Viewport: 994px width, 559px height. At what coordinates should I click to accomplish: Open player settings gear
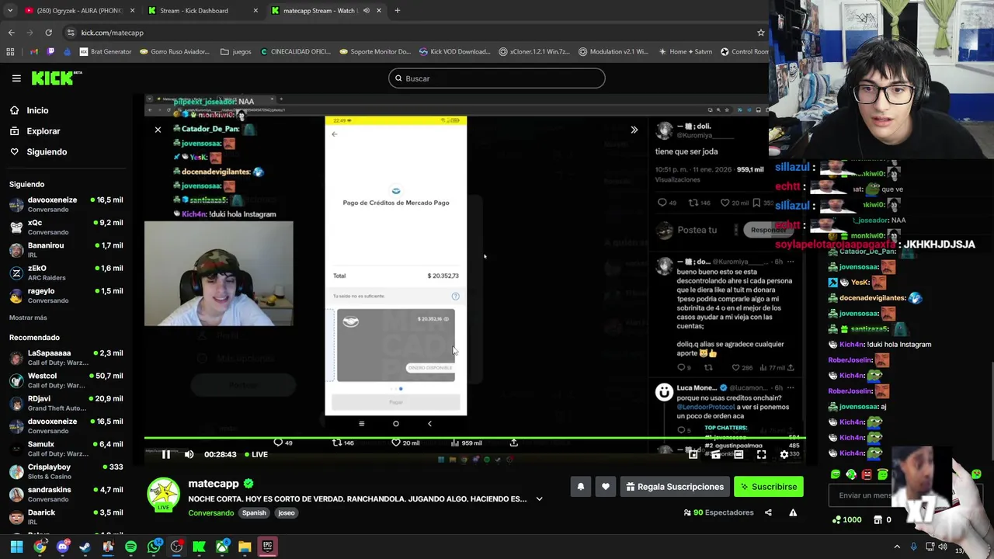click(784, 454)
